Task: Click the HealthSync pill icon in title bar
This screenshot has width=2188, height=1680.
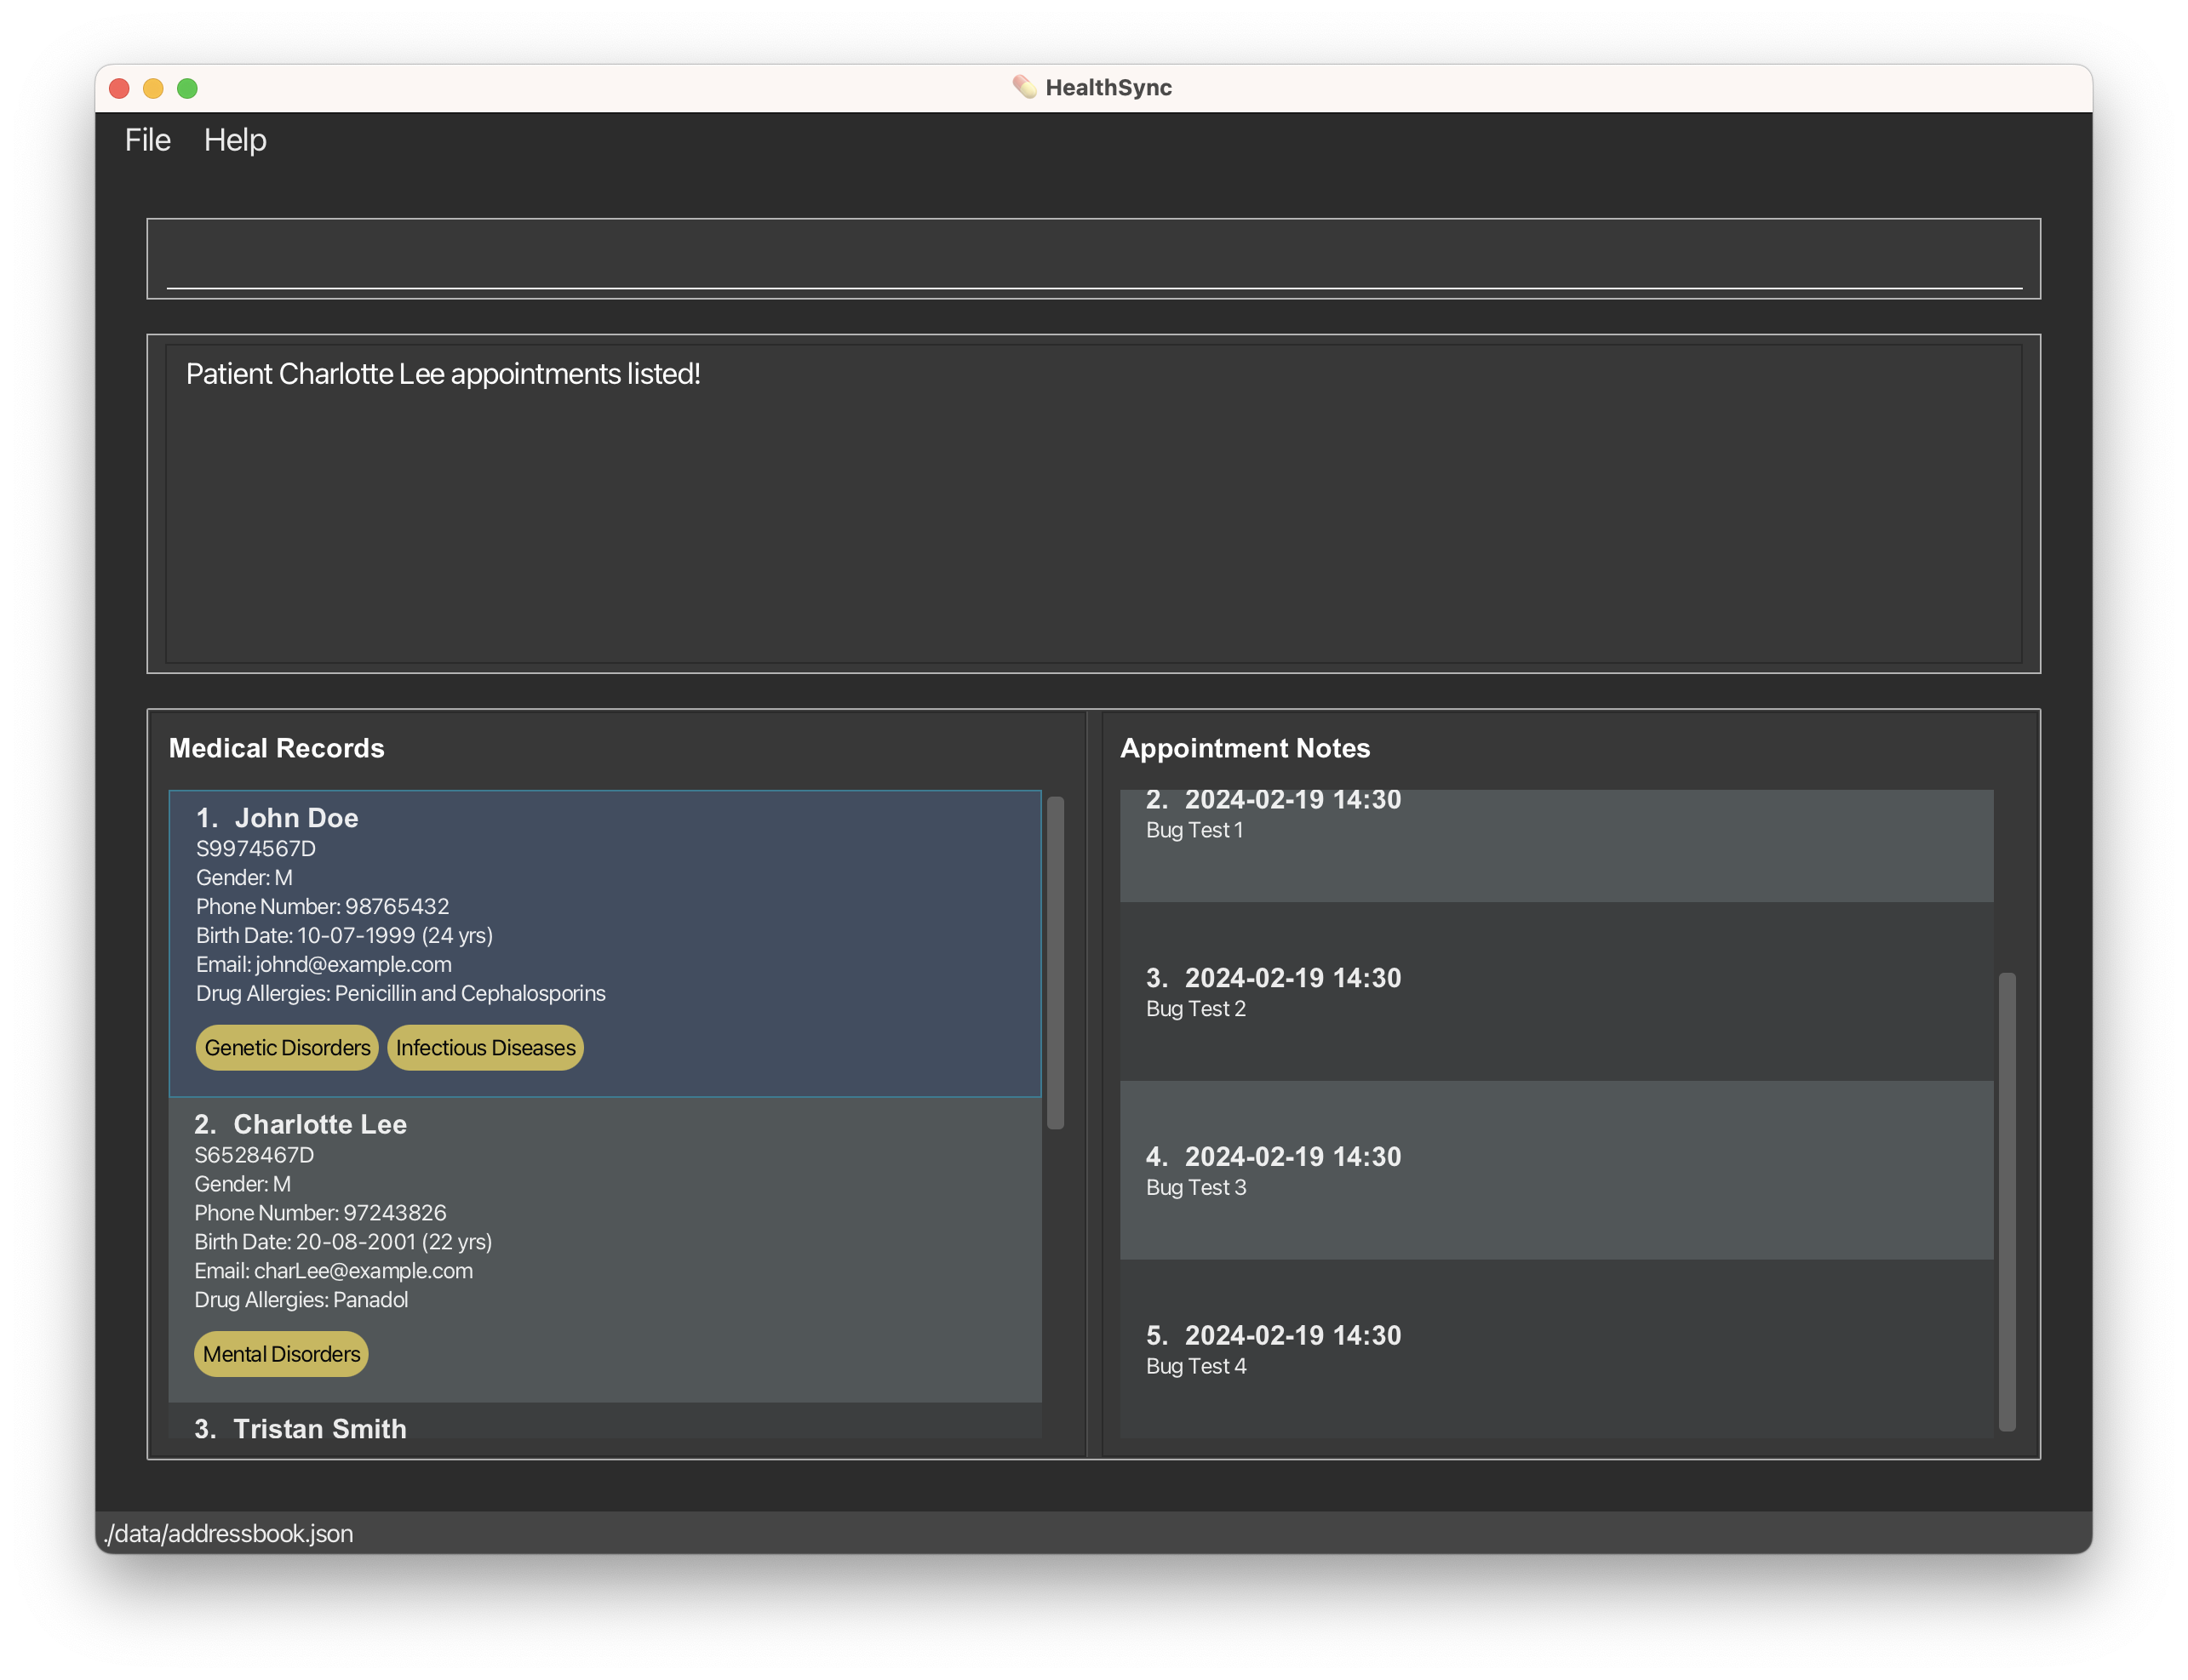Action: [1023, 87]
